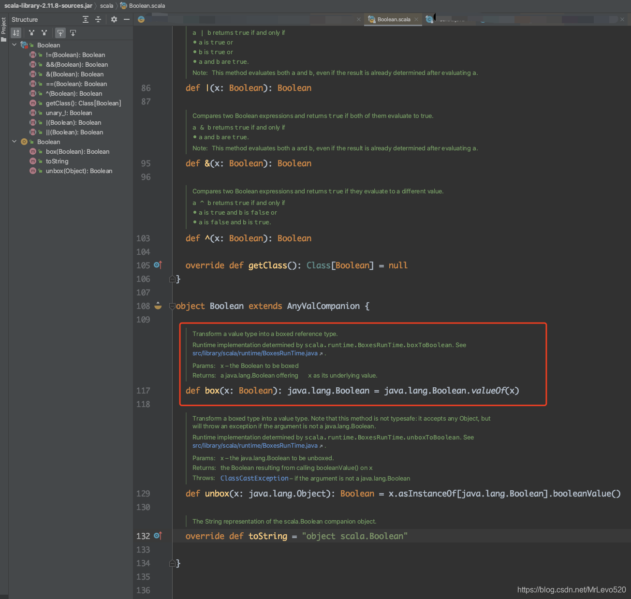Image resolution: width=631 pixels, height=599 pixels.
Task: Click override gutter icon at line 132
Action: (x=158, y=536)
